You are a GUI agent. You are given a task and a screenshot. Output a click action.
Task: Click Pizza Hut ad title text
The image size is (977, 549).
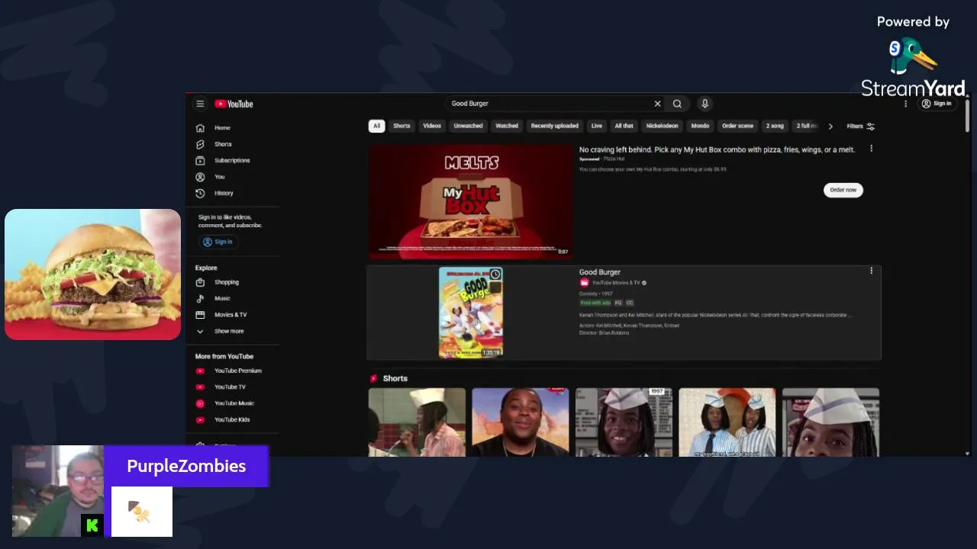tap(717, 150)
